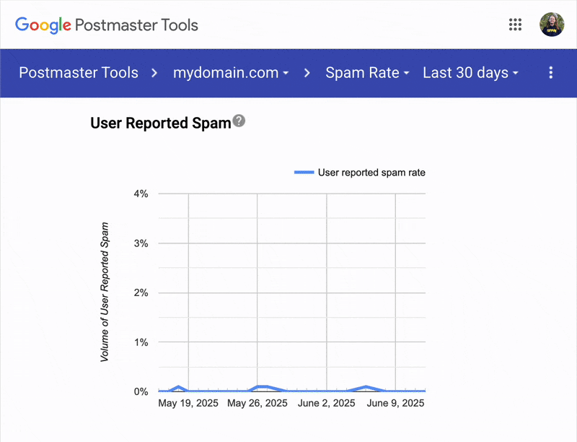Screen dimensions: 577x442
Task: Click the user profile avatar
Action: (x=552, y=25)
